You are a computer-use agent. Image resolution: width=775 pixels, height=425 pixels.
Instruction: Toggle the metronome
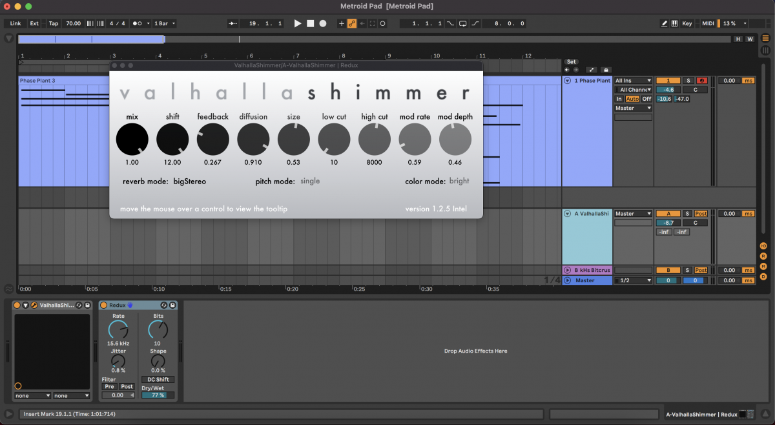138,23
